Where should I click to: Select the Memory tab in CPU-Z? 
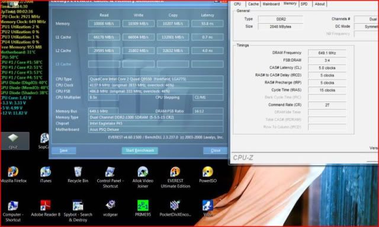click(x=290, y=4)
